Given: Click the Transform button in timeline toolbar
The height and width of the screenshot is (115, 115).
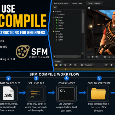Looking at the screenshot, I should click(x=90, y=65).
